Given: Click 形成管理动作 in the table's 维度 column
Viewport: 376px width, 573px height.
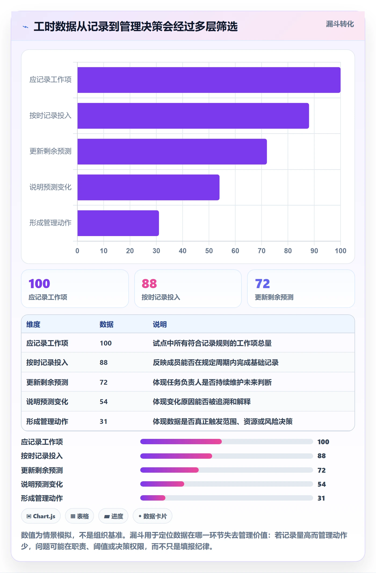Looking at the screenshot, I should (47, 421).
